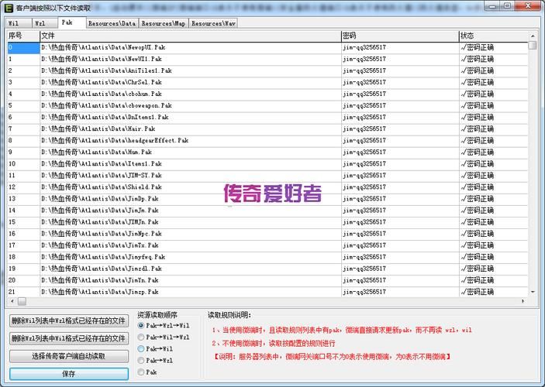Click the vertical scrollbar down arrow
Viewport: 545px width, 387px height.
[533, 293]
